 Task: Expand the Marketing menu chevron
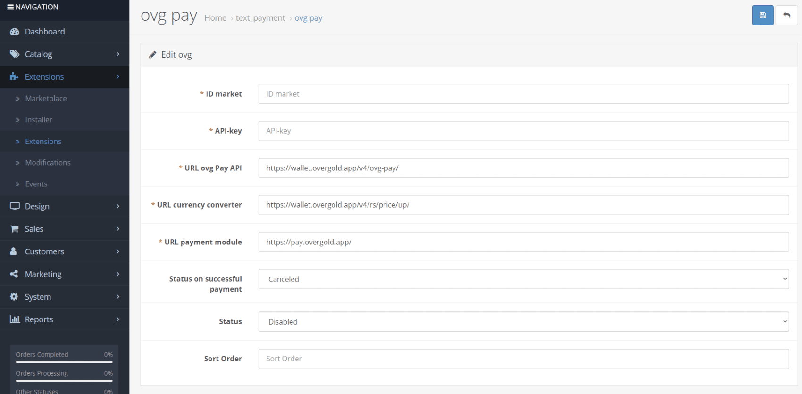(x=118, y=274)
